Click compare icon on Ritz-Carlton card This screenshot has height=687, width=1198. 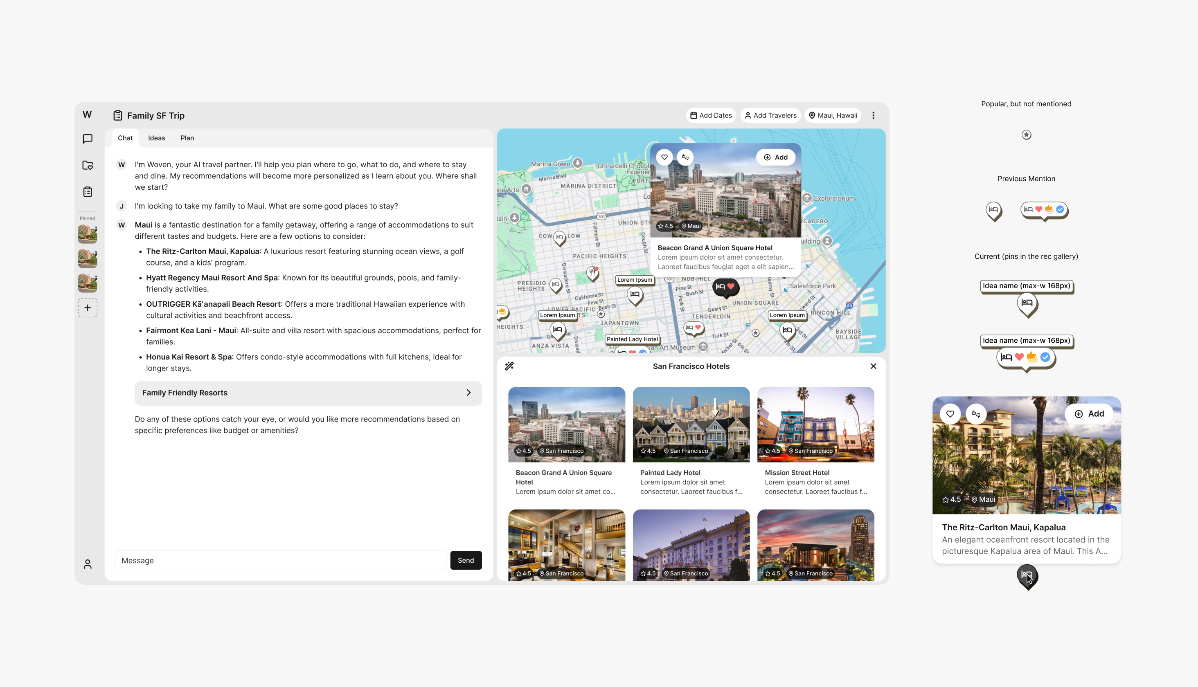[976, 414]
